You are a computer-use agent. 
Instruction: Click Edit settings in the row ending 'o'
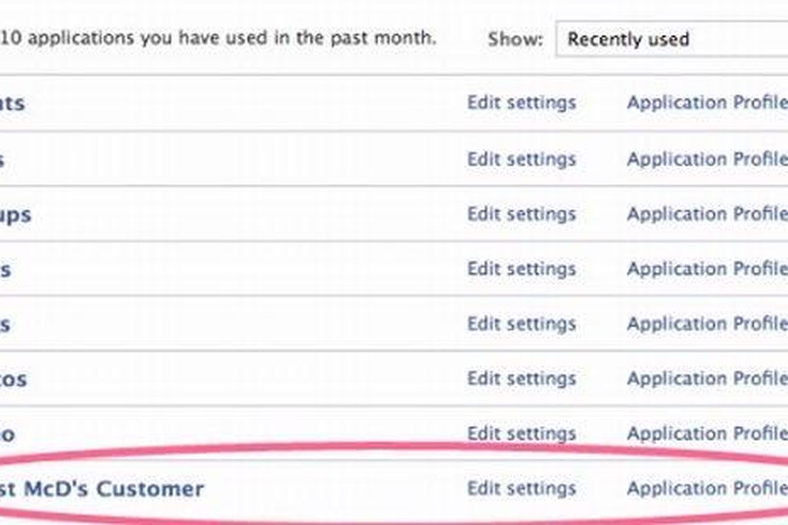521,434
